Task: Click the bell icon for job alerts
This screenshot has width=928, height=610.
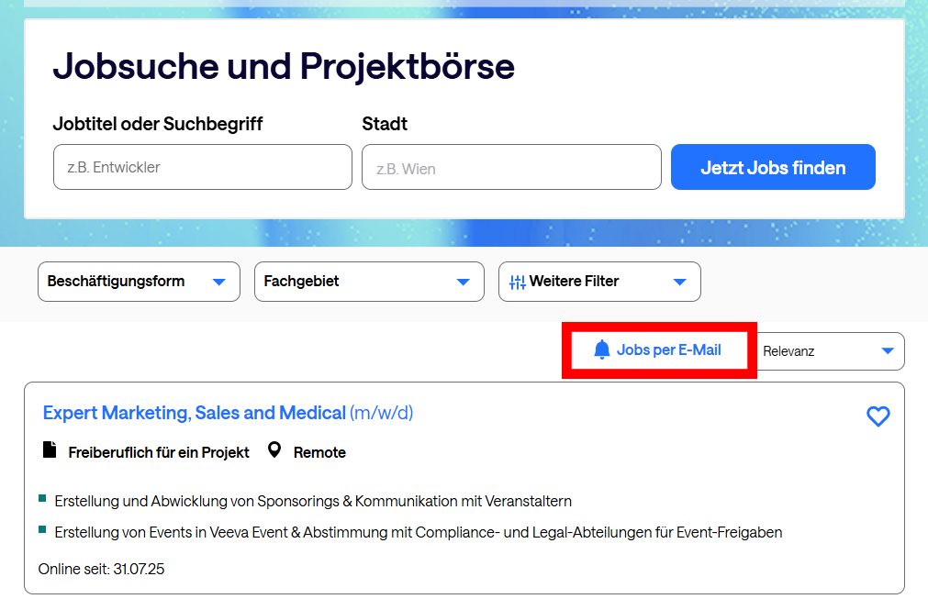Action: [x=602, y=349]
